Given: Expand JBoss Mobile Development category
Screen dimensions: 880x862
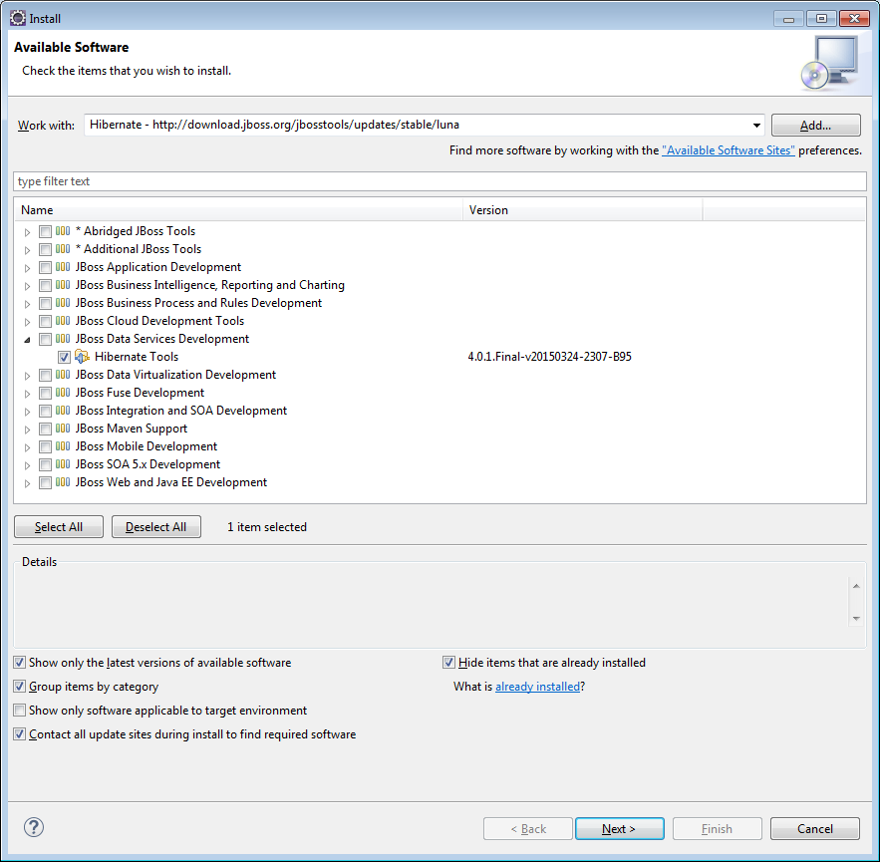Looking at the screenshot, I should click(x=27, y=447).
